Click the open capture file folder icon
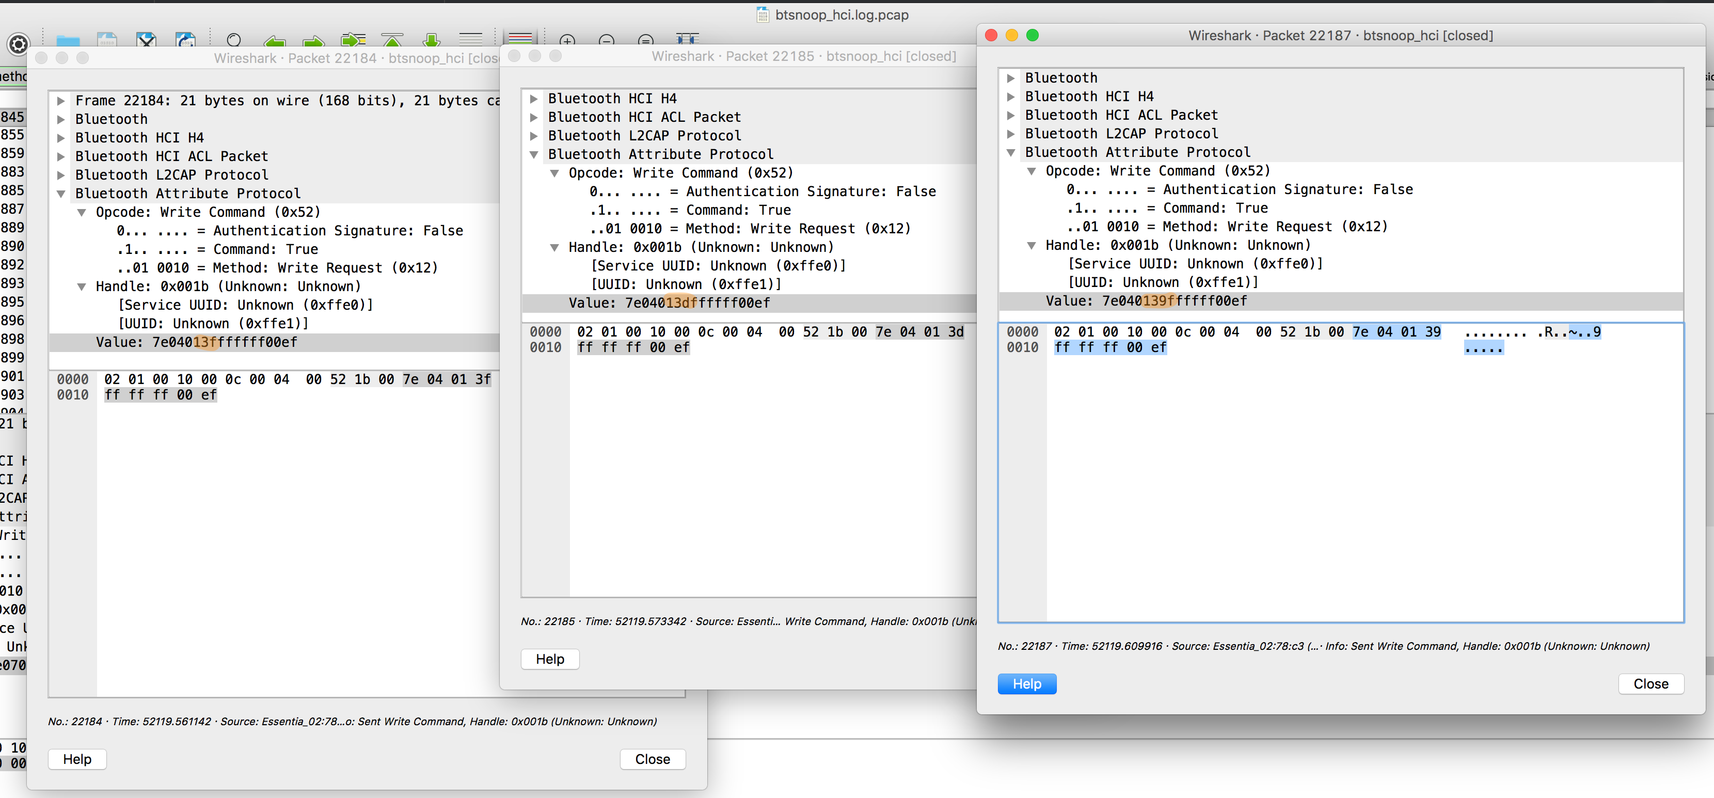 (68, 41)
